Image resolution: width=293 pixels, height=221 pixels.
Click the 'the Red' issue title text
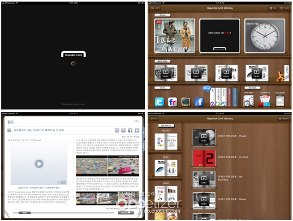(x=233, y=157)
